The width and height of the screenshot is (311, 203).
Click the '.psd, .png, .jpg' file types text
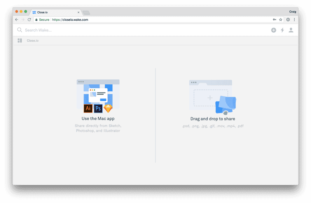point(213,126)
